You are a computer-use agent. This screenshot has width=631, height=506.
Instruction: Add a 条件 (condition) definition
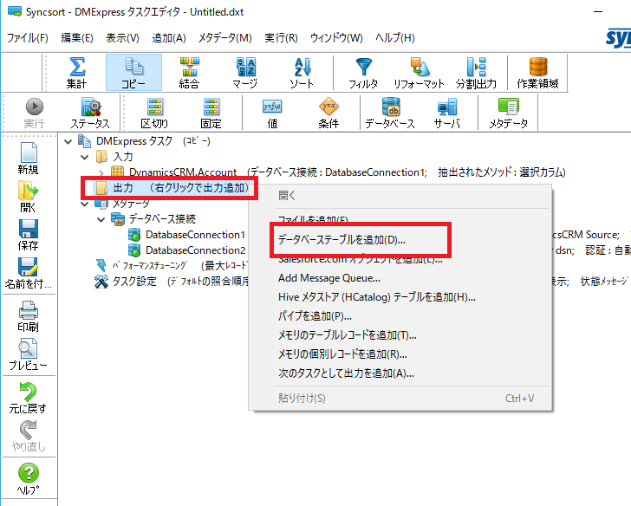[x=329, y=113]
